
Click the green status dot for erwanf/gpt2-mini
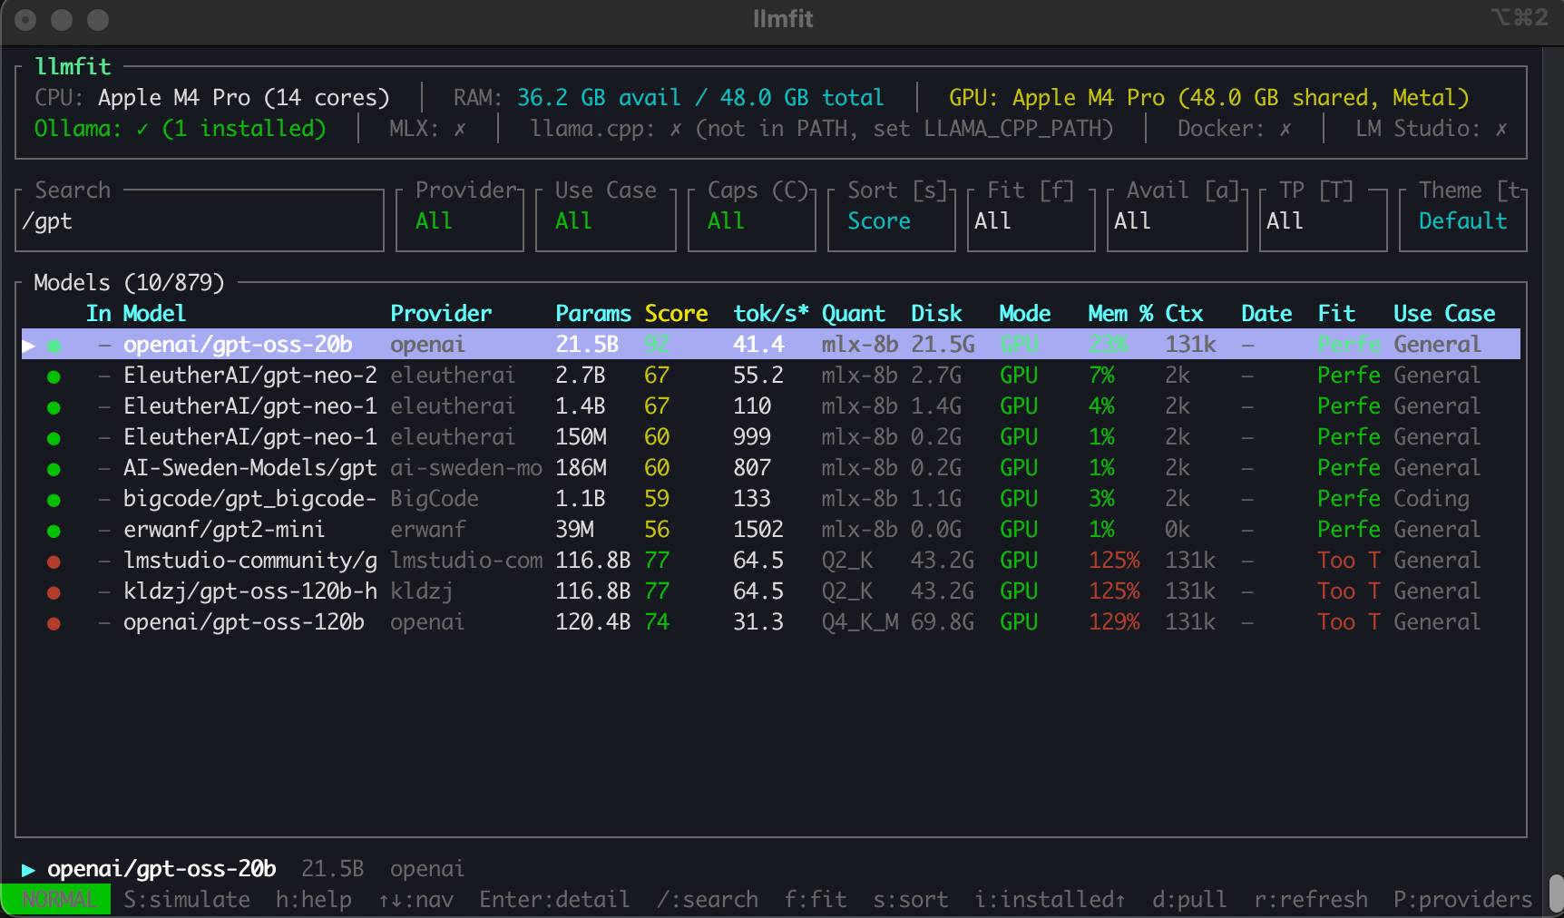(x=54, y=531)
